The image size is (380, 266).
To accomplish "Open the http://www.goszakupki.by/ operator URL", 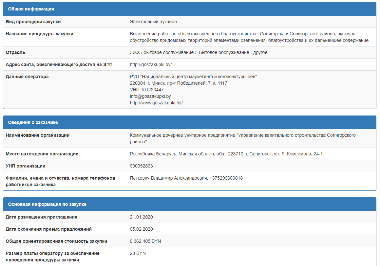I will pos(156,103).
